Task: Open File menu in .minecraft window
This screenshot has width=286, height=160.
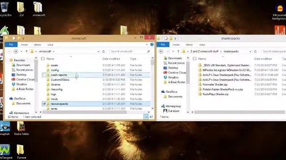Action: pos(11,44)
